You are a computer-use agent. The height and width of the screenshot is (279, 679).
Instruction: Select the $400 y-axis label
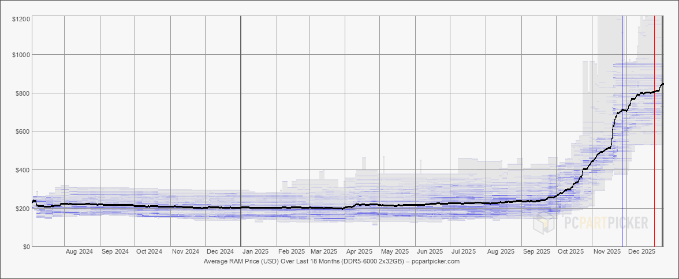pos(23,170)
